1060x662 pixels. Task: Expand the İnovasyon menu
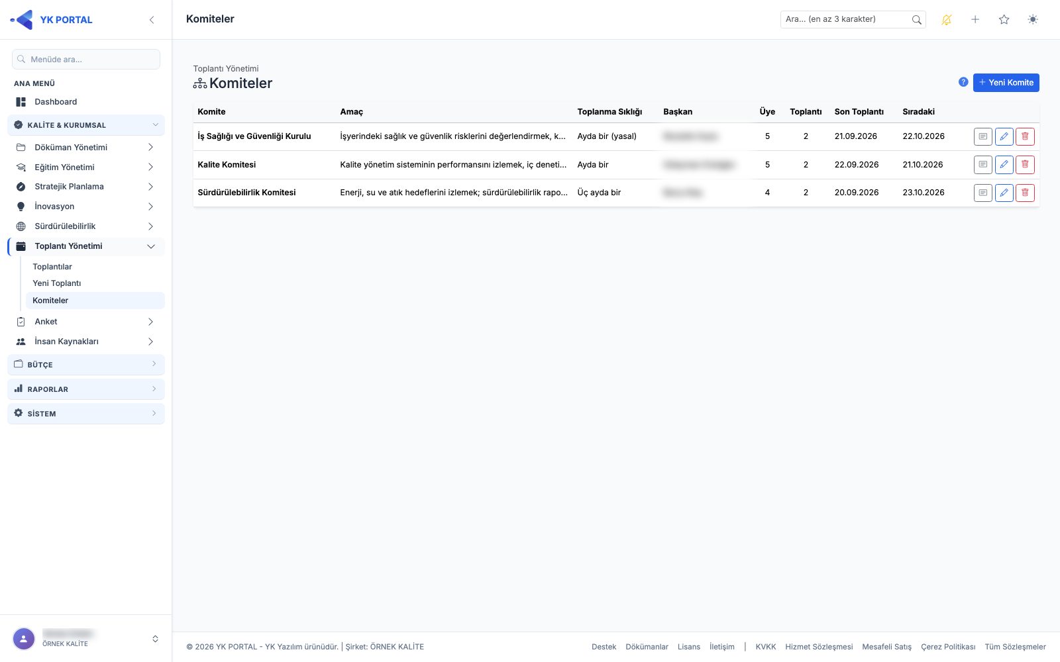(x=86, y=207)
